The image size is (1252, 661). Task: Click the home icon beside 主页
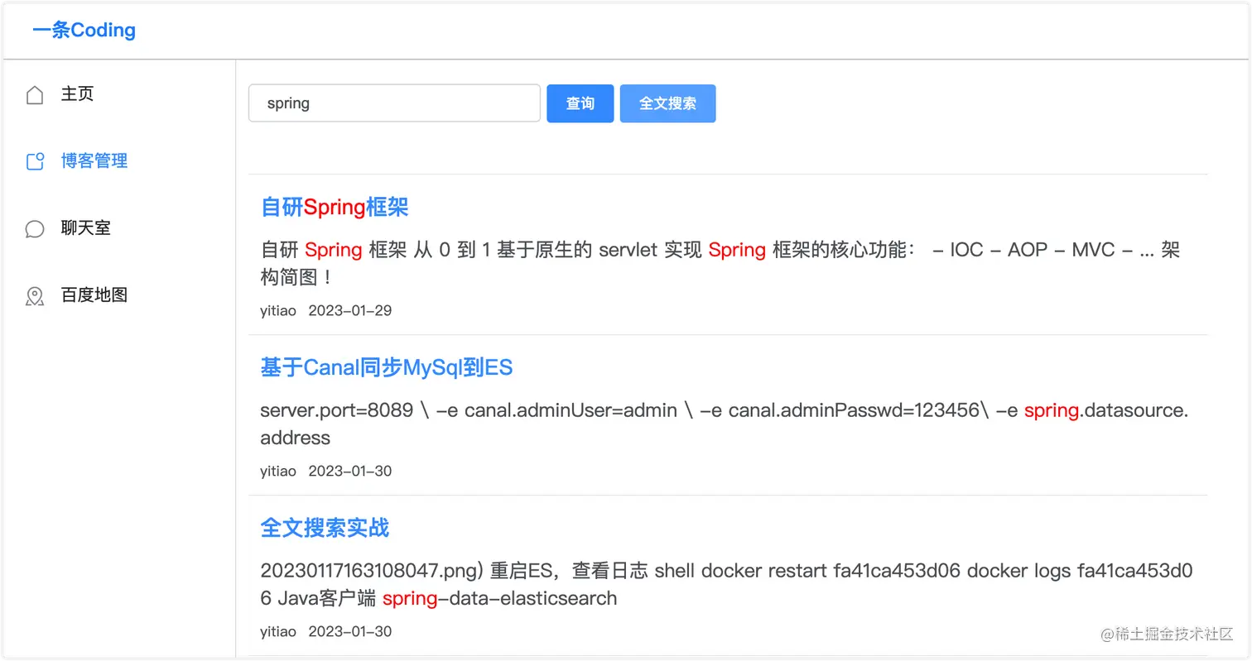click(35, 95)
